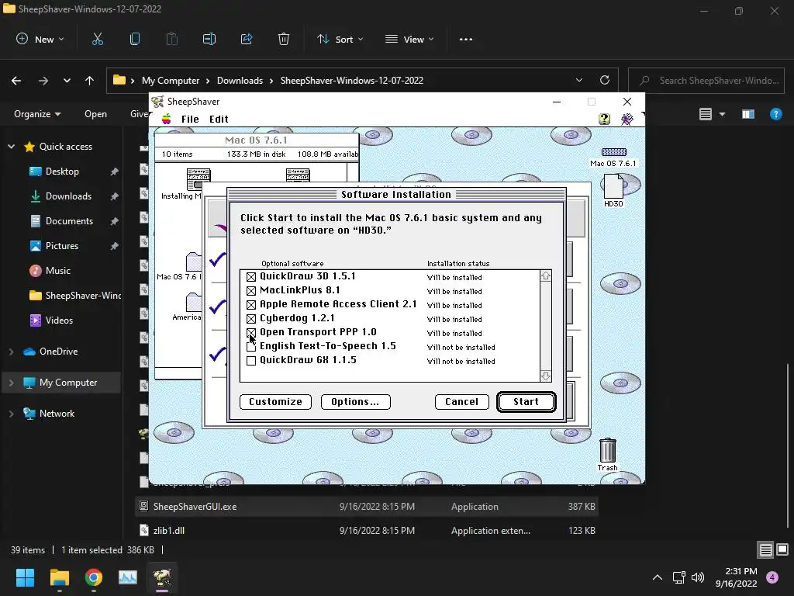The width and height of the screenshot is (794, 596).
Task: Go up one folder level in Explorer
Action: (x=90, y=81)
